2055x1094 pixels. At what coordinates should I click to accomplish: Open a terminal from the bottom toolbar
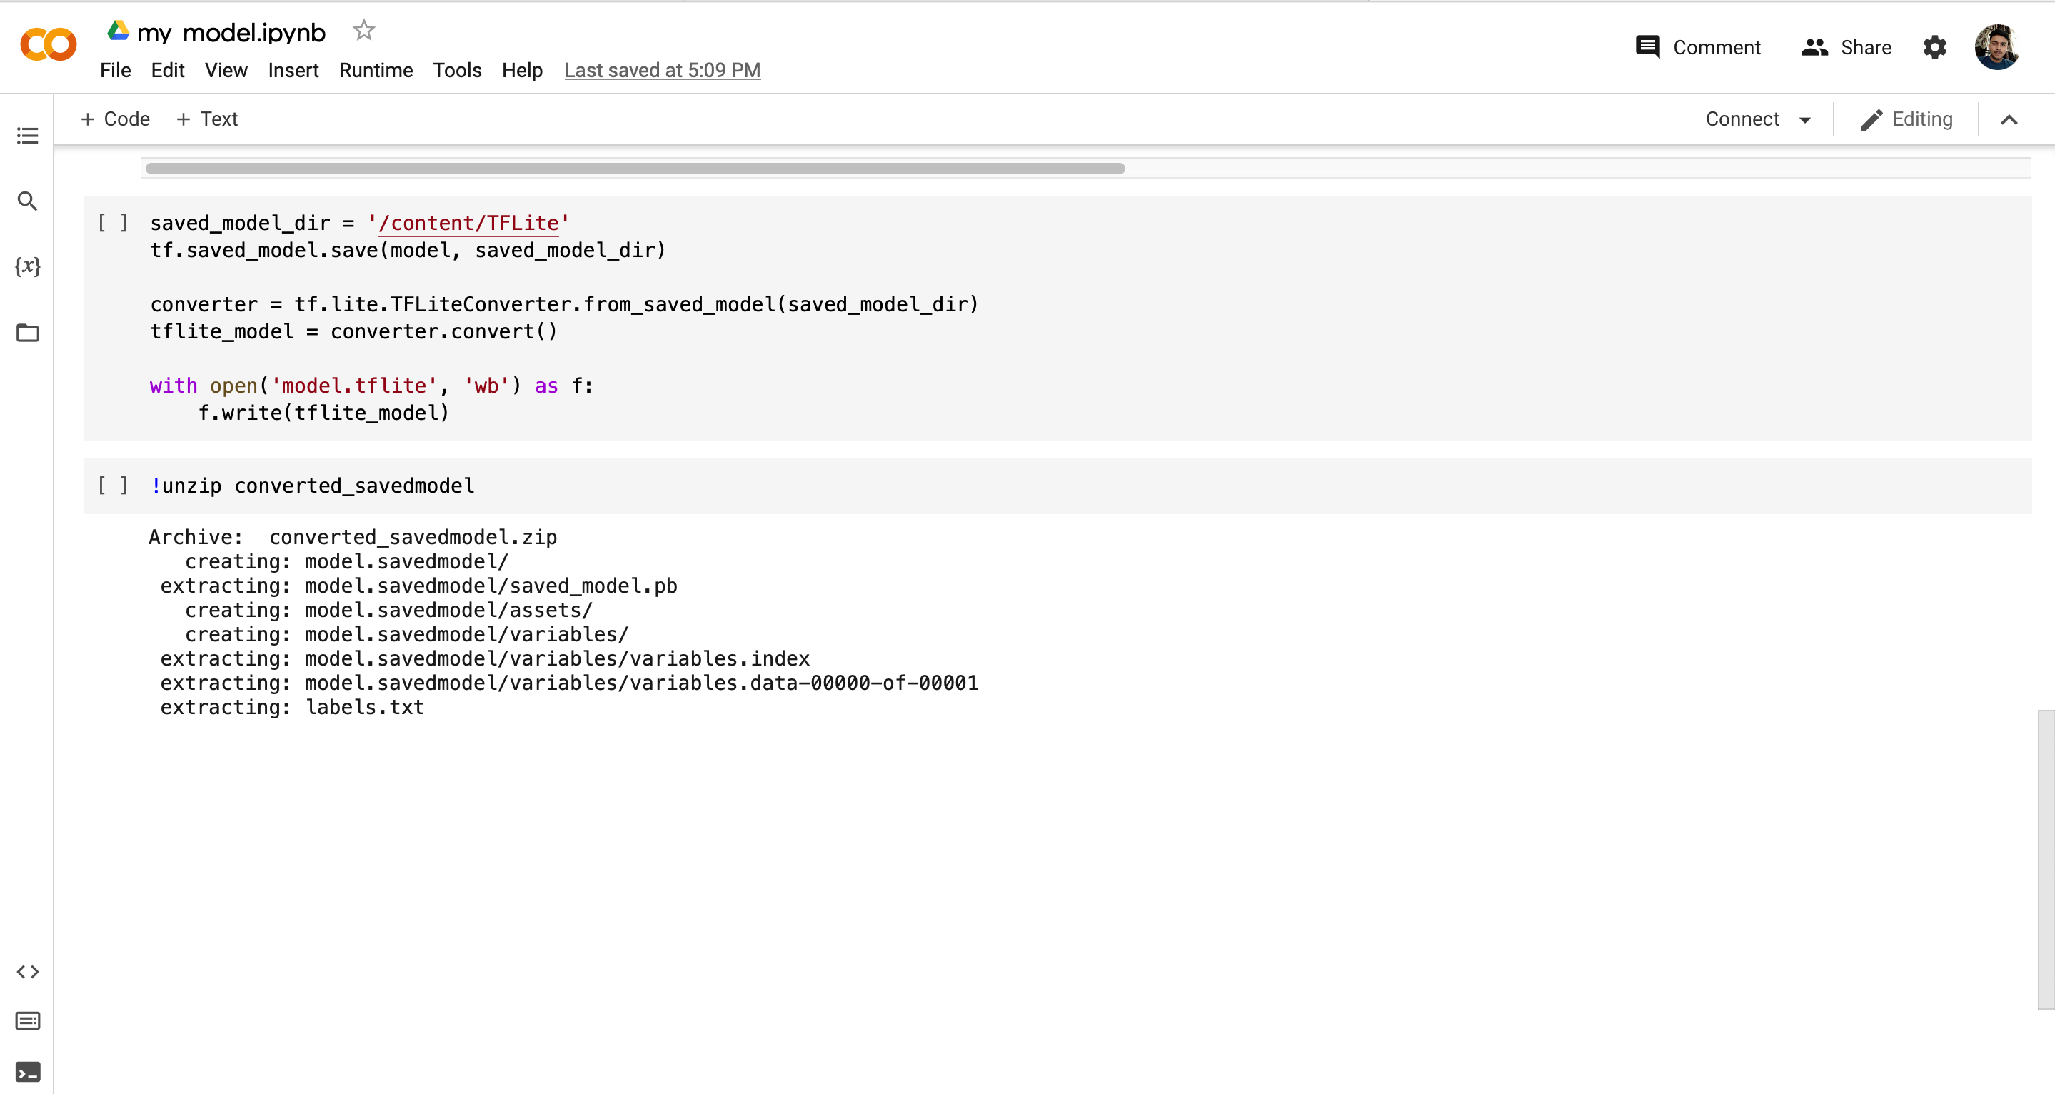(x=28, y=1072)
